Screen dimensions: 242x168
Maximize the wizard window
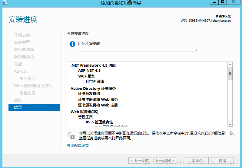[x=222, y=2]
